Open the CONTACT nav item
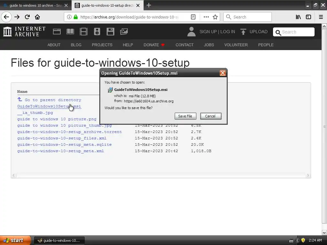Screen dimensions: 327x245 click(x=185, y=45)
